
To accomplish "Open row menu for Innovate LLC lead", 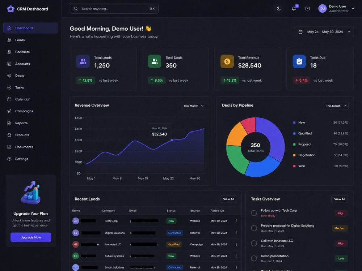I will tap(236, 244).
